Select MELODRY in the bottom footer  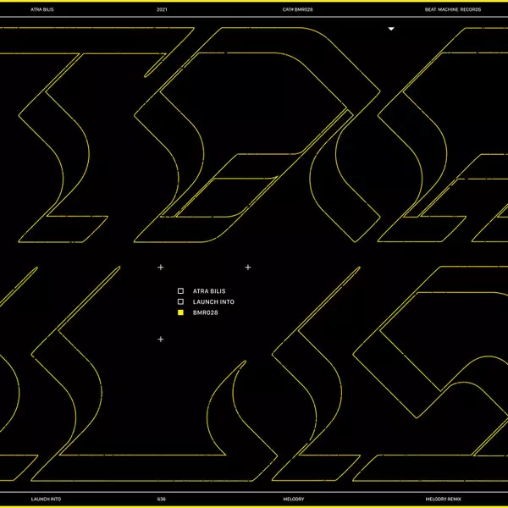294,500
